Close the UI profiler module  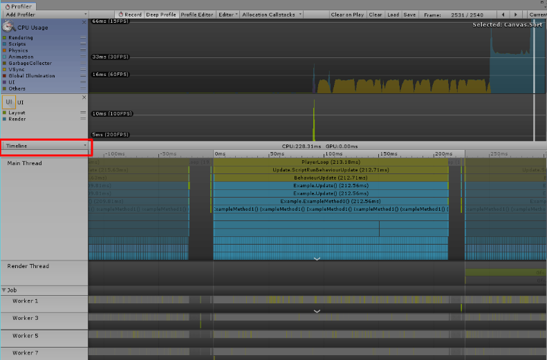pos(84,97)
